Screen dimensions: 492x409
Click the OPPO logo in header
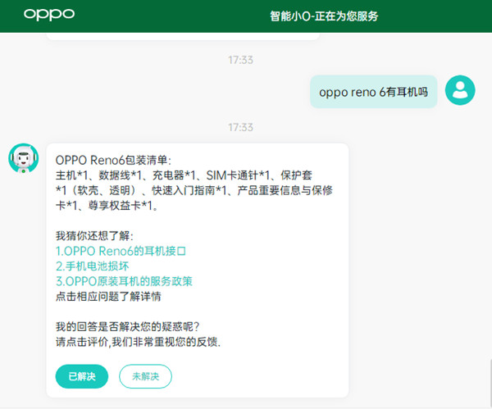49,15
